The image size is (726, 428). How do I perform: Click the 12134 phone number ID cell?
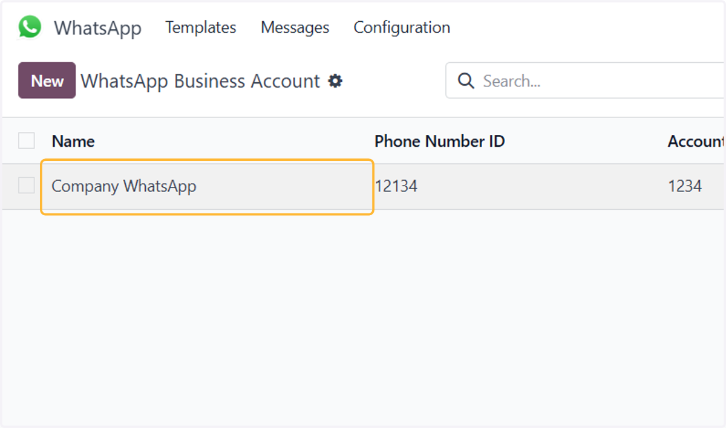396,186
